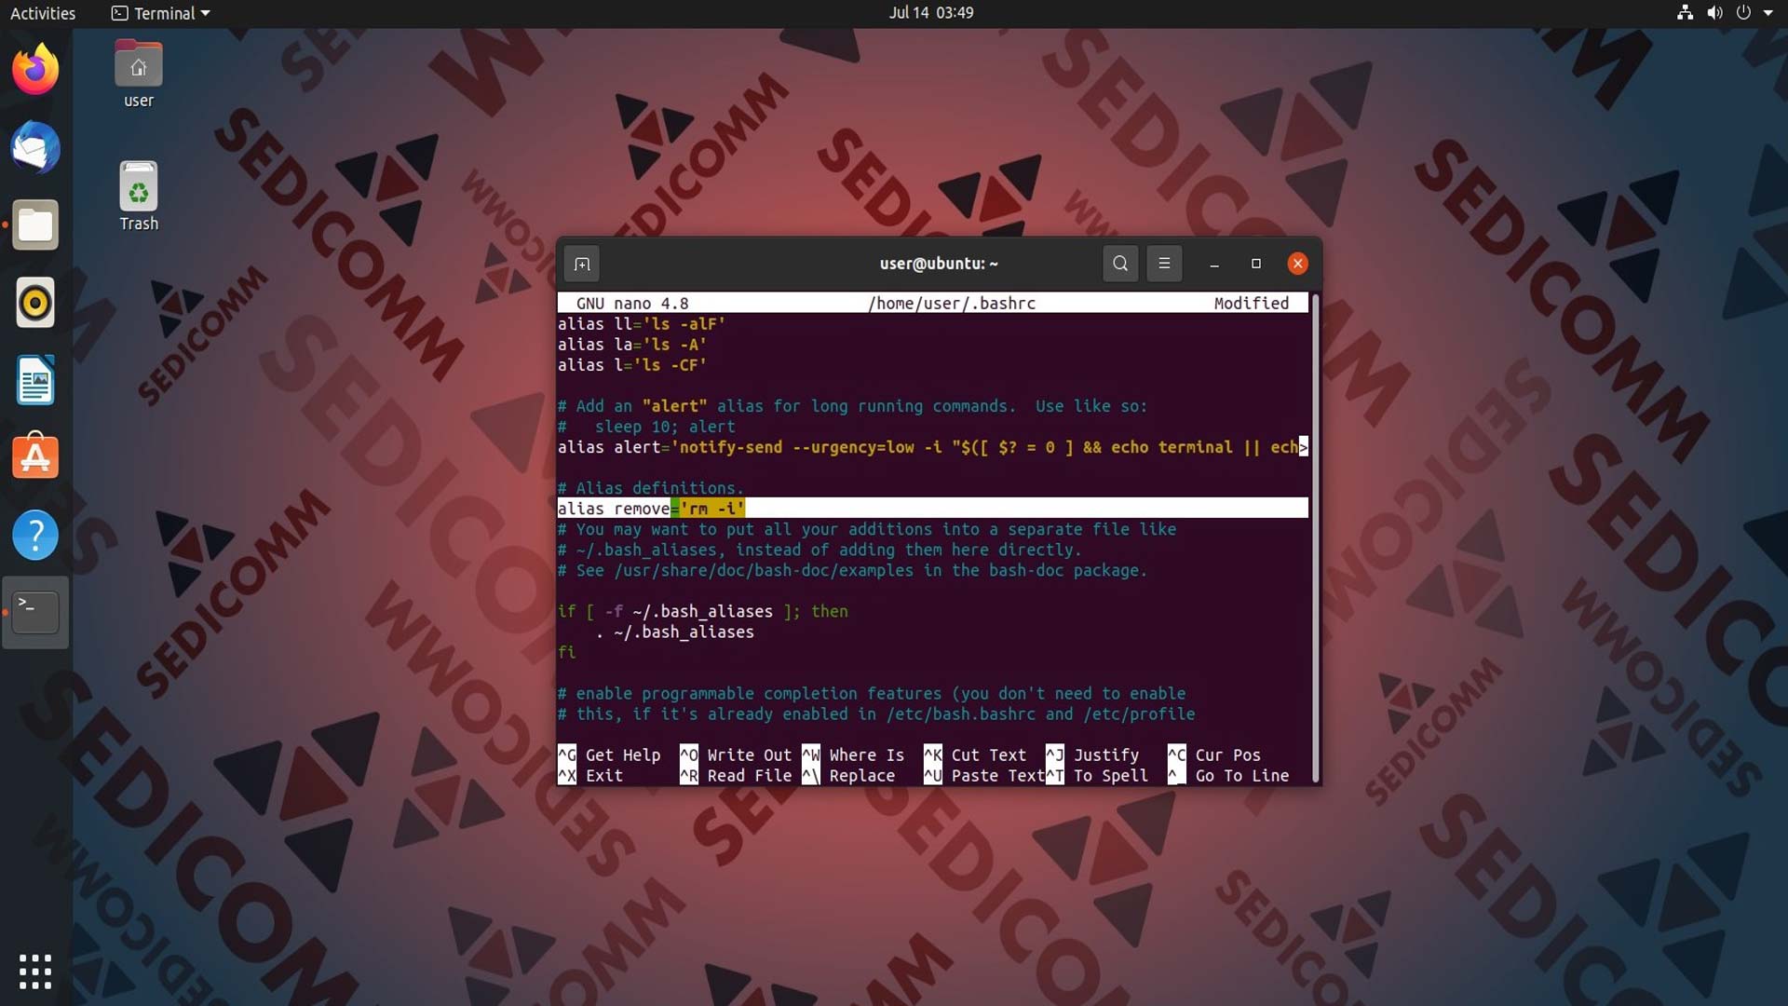
Task: Click the volume icon in top bar
Action: coord(1714,13)
